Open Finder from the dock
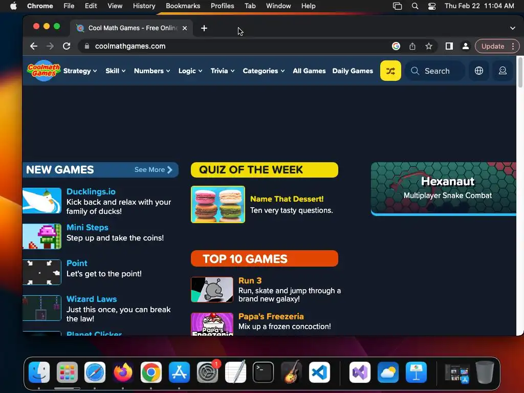 point(39,373)
